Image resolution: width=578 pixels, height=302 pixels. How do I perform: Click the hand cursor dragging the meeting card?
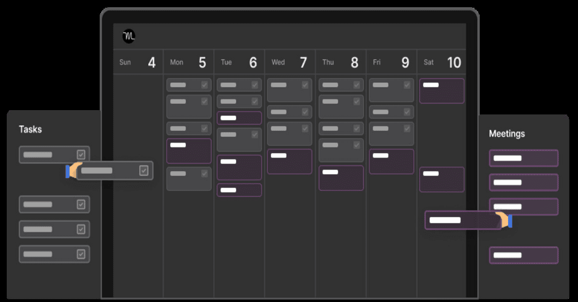[x=504, y=220]
